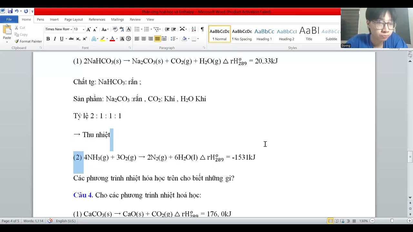Click the Save icon in quick access toolbar

(10, 11)
